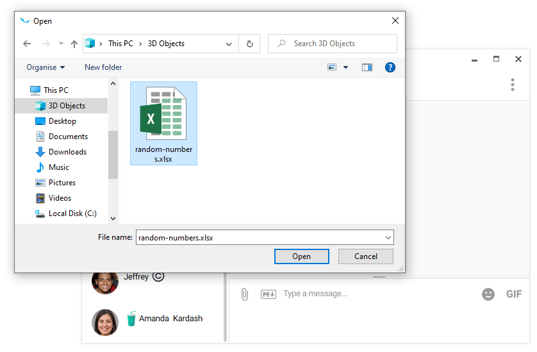537x352 pixels.
Task: Open the GIF picker
Action: click(514, 294)
